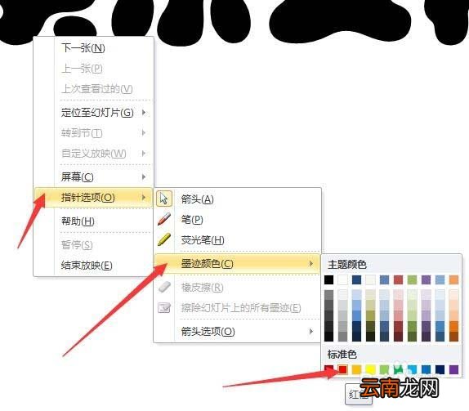The width and height of the screenshot is (469, 411).
Task: Click 擦除幻灯片上的所有墨迹(E) to erase all ink
Action: (238, 308)
